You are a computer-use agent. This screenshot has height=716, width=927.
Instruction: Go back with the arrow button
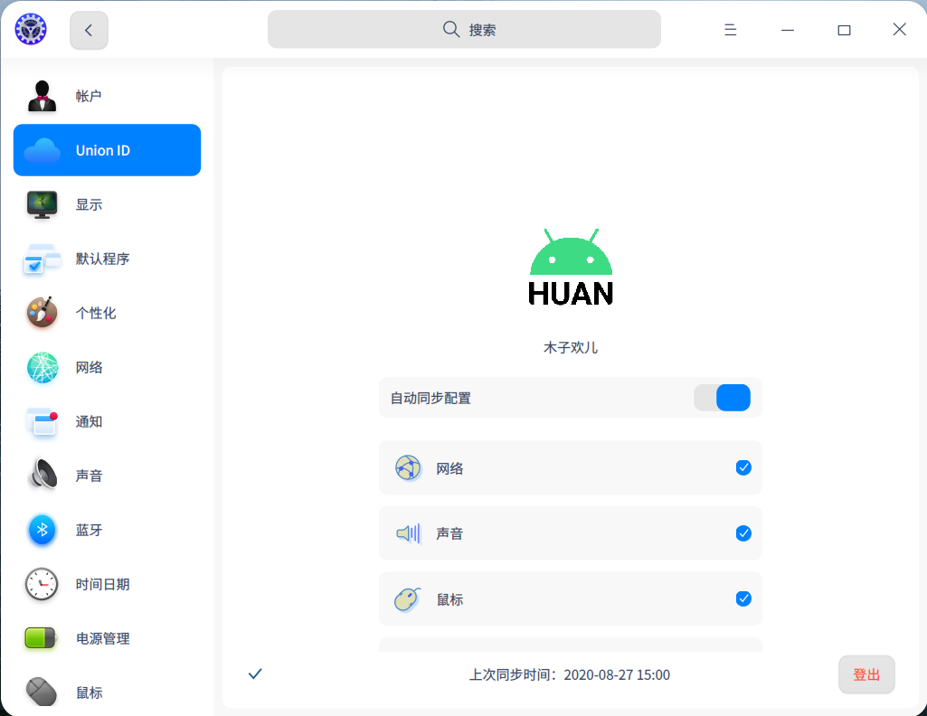[89, 30]
